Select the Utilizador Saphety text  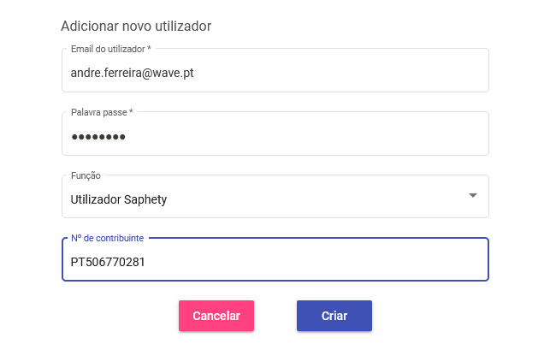(118, 199)
